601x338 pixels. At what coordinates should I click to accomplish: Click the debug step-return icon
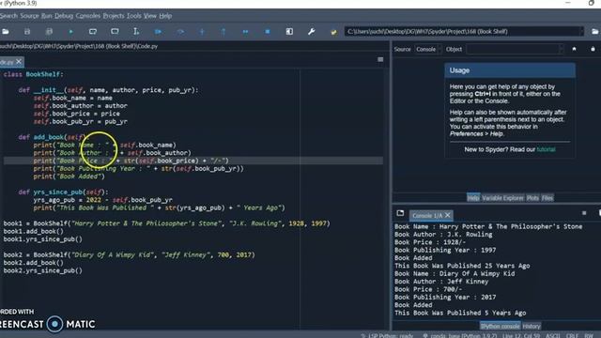[223, 31]
